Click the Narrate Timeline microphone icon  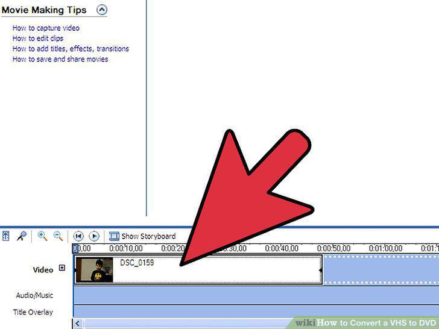(x=22, y=236)
